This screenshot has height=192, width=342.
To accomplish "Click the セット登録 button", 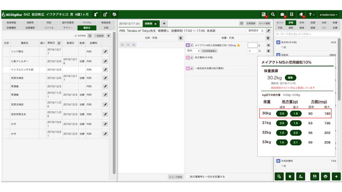I will click(264, 23).
